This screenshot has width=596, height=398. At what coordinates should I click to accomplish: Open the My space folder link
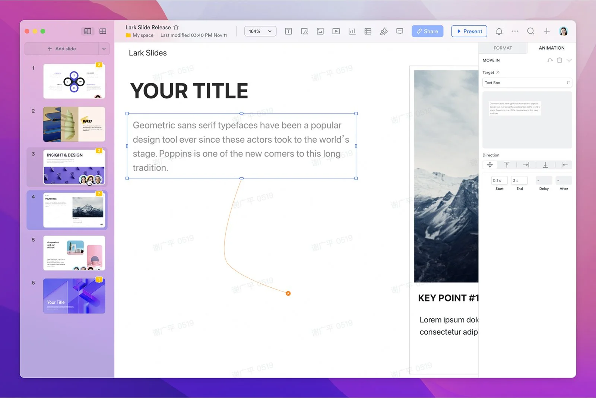pos(140,35)
